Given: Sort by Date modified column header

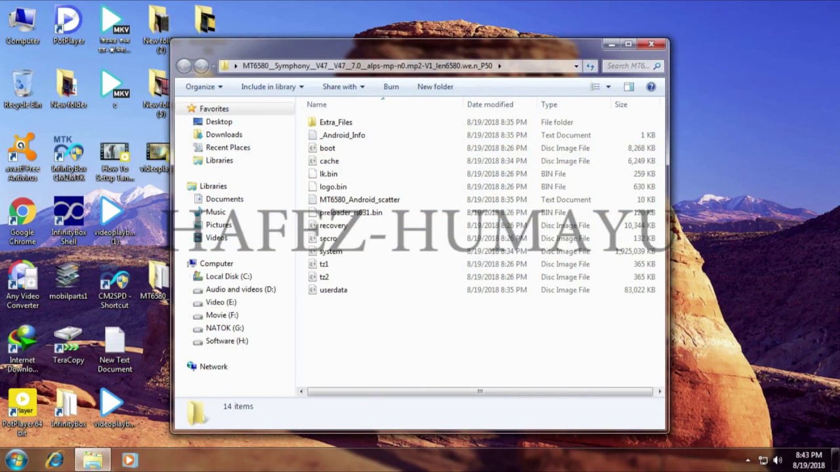Looking at the screenshot, I should [500, 104].
